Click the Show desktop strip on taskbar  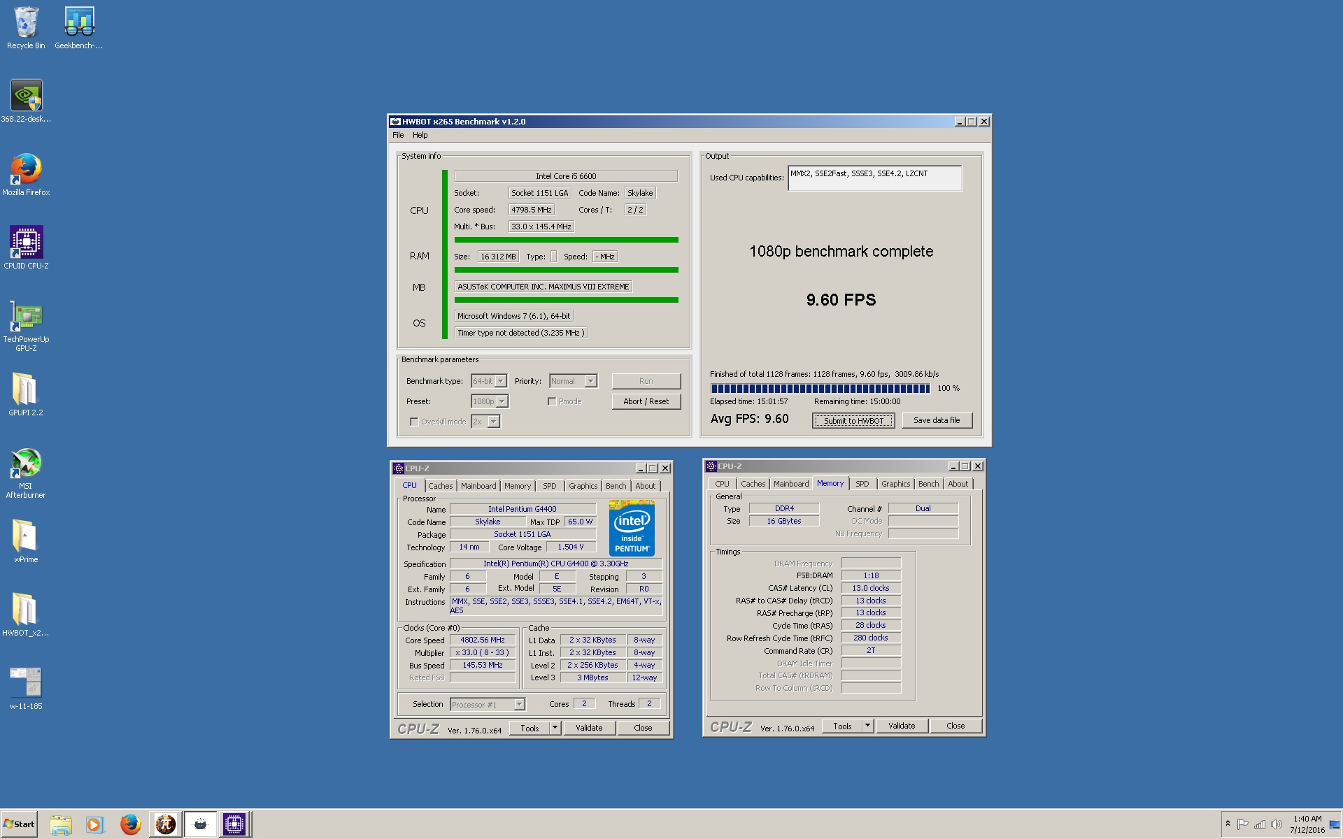(1336, 824)
